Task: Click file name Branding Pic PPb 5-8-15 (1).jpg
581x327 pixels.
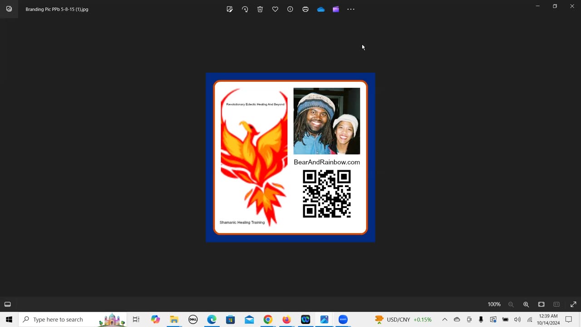Action: tap(57, 9)
